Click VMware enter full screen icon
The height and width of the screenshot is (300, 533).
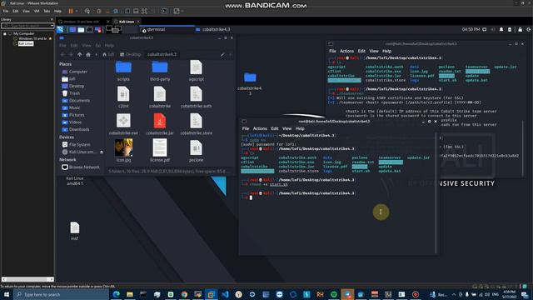(x=144, y=11)
